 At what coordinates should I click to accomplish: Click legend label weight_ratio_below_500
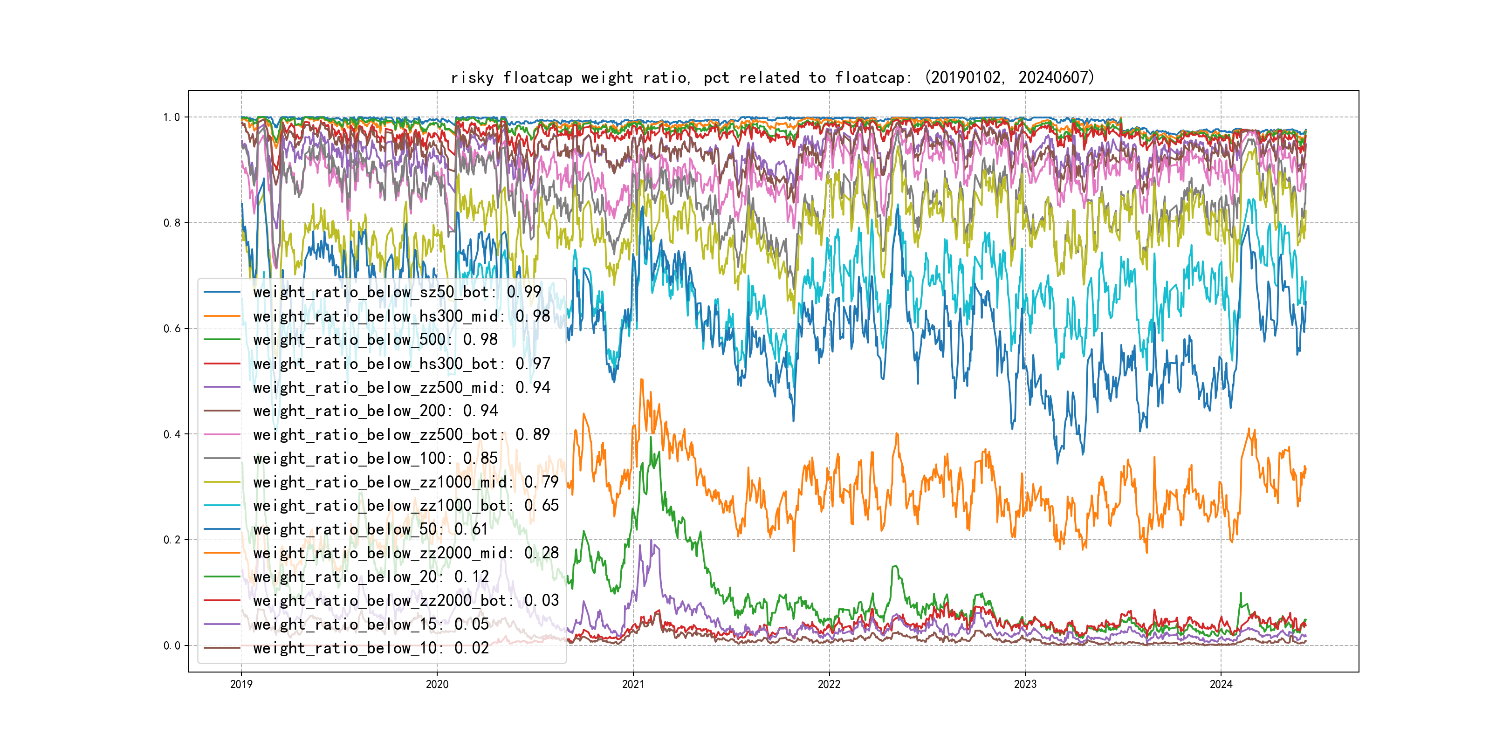click(375, 339)
